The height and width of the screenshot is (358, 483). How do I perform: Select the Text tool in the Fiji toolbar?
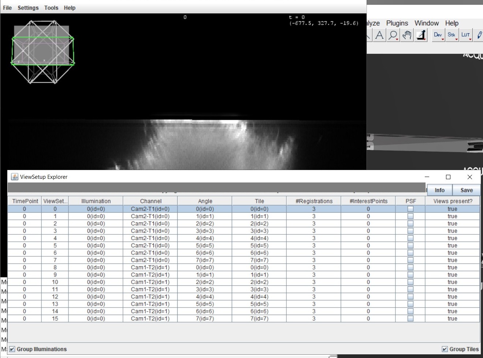(x=379, y=35)
